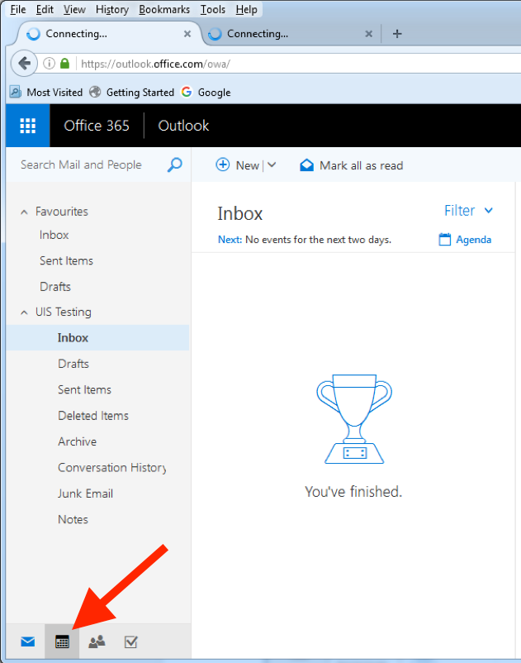Collapse the Favourites folder group
The width and height of the screenshot is (521, 663).
[x=24, y=212]
